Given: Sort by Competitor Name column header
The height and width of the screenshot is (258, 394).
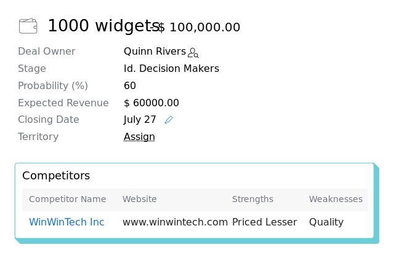Looking at the screenshot, I should (x=68, y=199).
